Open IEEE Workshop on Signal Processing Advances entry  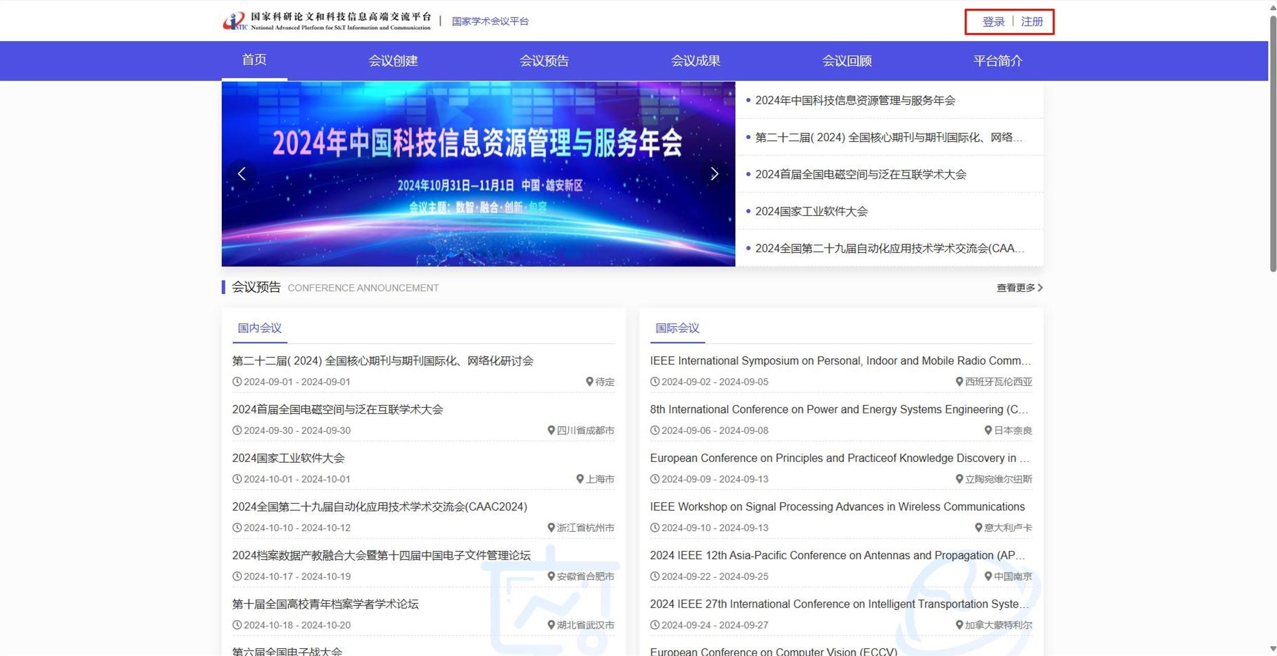click(x=837, y=507)
